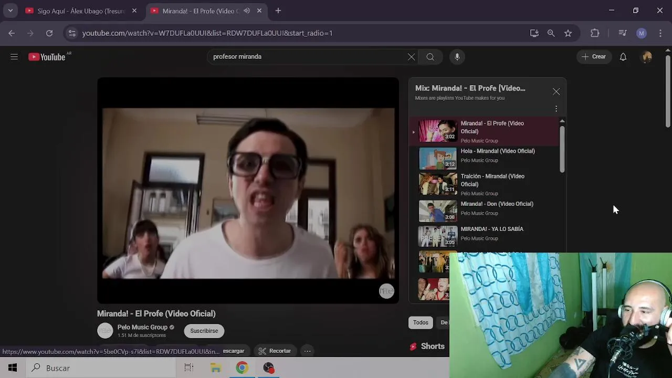Open the tab search dropdown arrow
The height and width of the screenshot is (378, 672).
coord(10,10)
